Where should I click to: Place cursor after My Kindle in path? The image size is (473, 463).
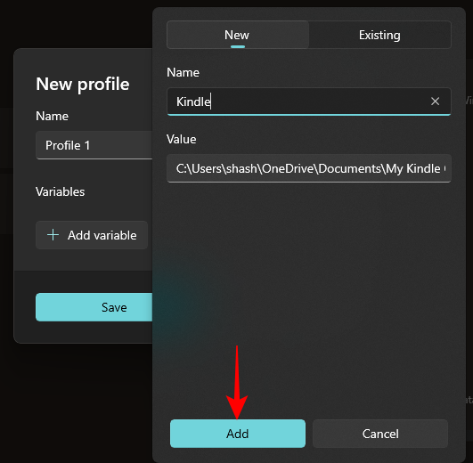[x=441, y=168]
